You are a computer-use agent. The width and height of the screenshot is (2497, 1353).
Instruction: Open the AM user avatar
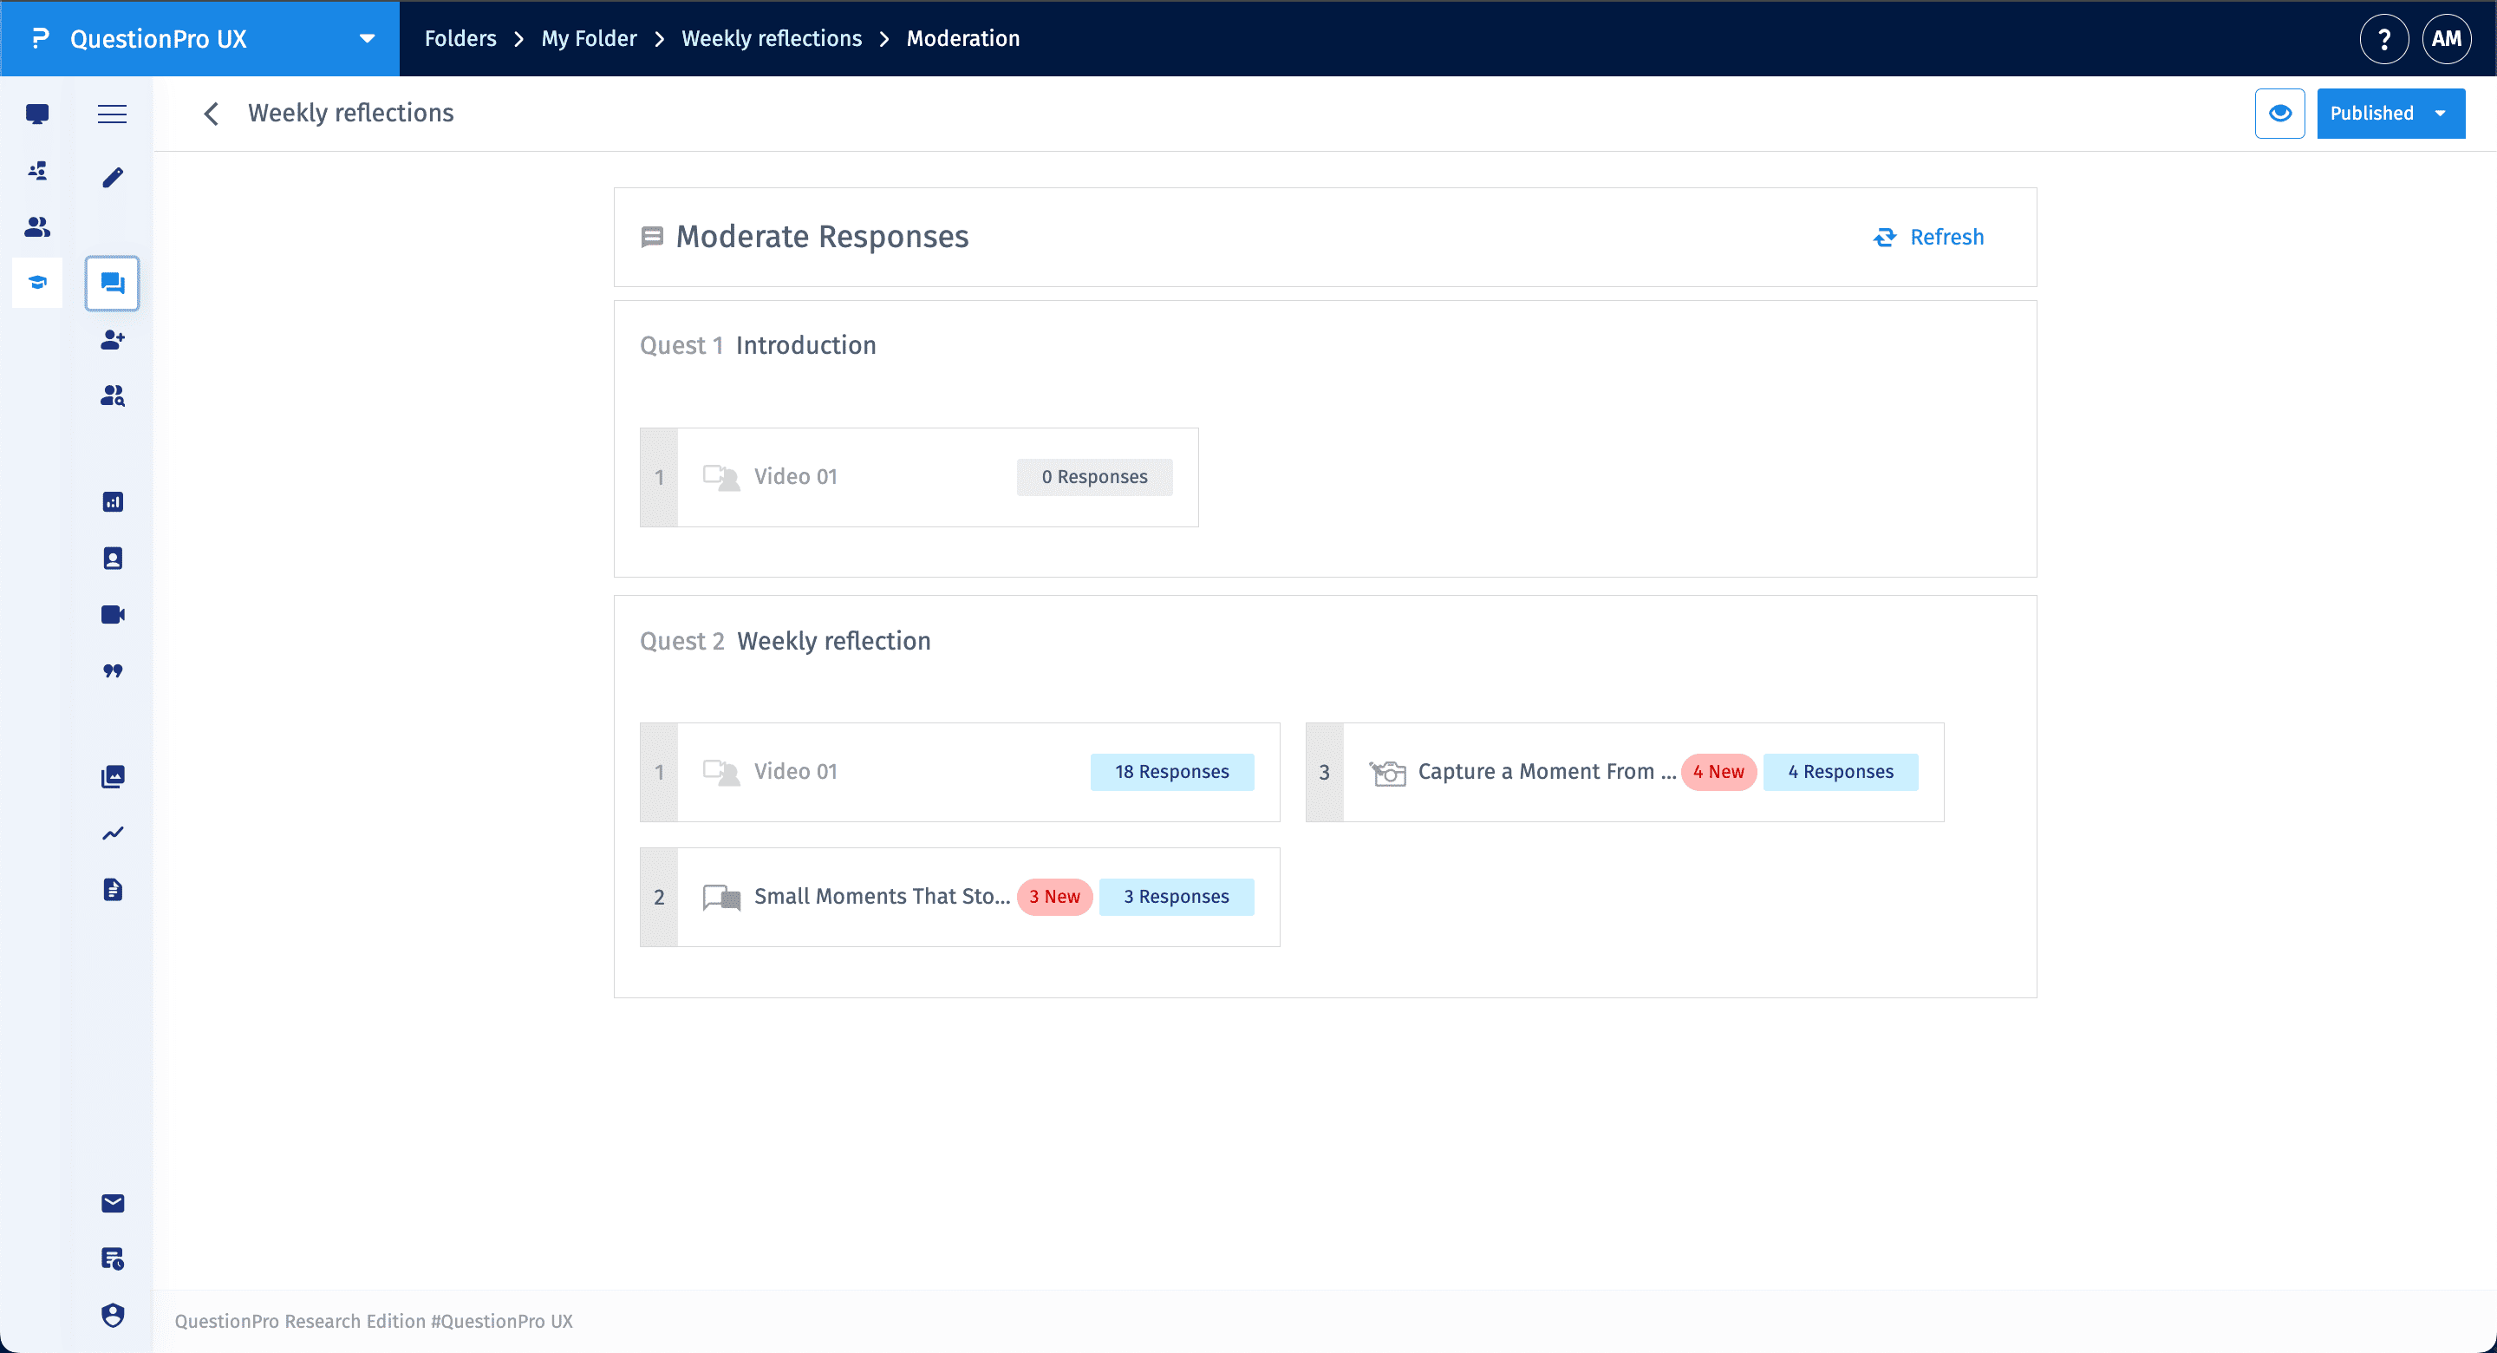(x=2446, y=39)
